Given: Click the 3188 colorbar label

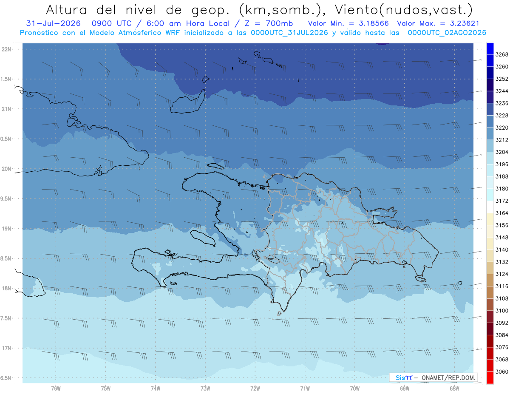Looking at the screenshot, I should tap(502, 176).
